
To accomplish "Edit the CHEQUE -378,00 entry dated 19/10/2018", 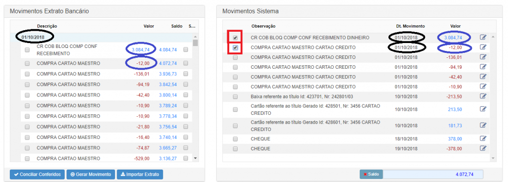I will point(483,148).
